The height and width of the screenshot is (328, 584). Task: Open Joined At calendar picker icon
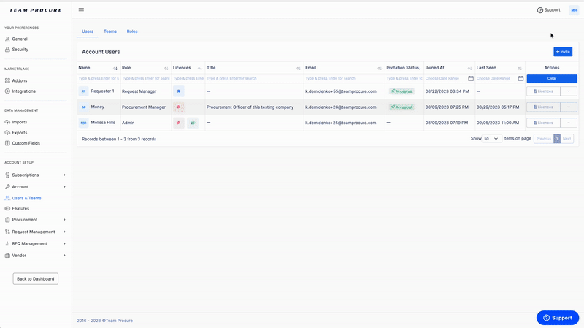pos(471,79)
